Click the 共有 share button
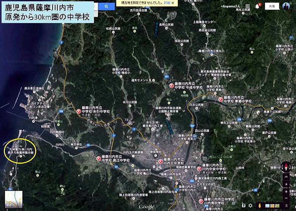296x211 pixels. pyautogui.click(x=272, y=7)
